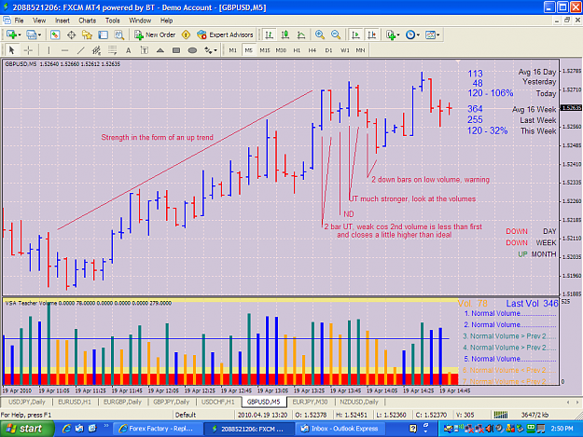Screen dimensions: 583x437
Task: Switch to NZDUSD,Daily chart tab
Action: coord(359,402)
